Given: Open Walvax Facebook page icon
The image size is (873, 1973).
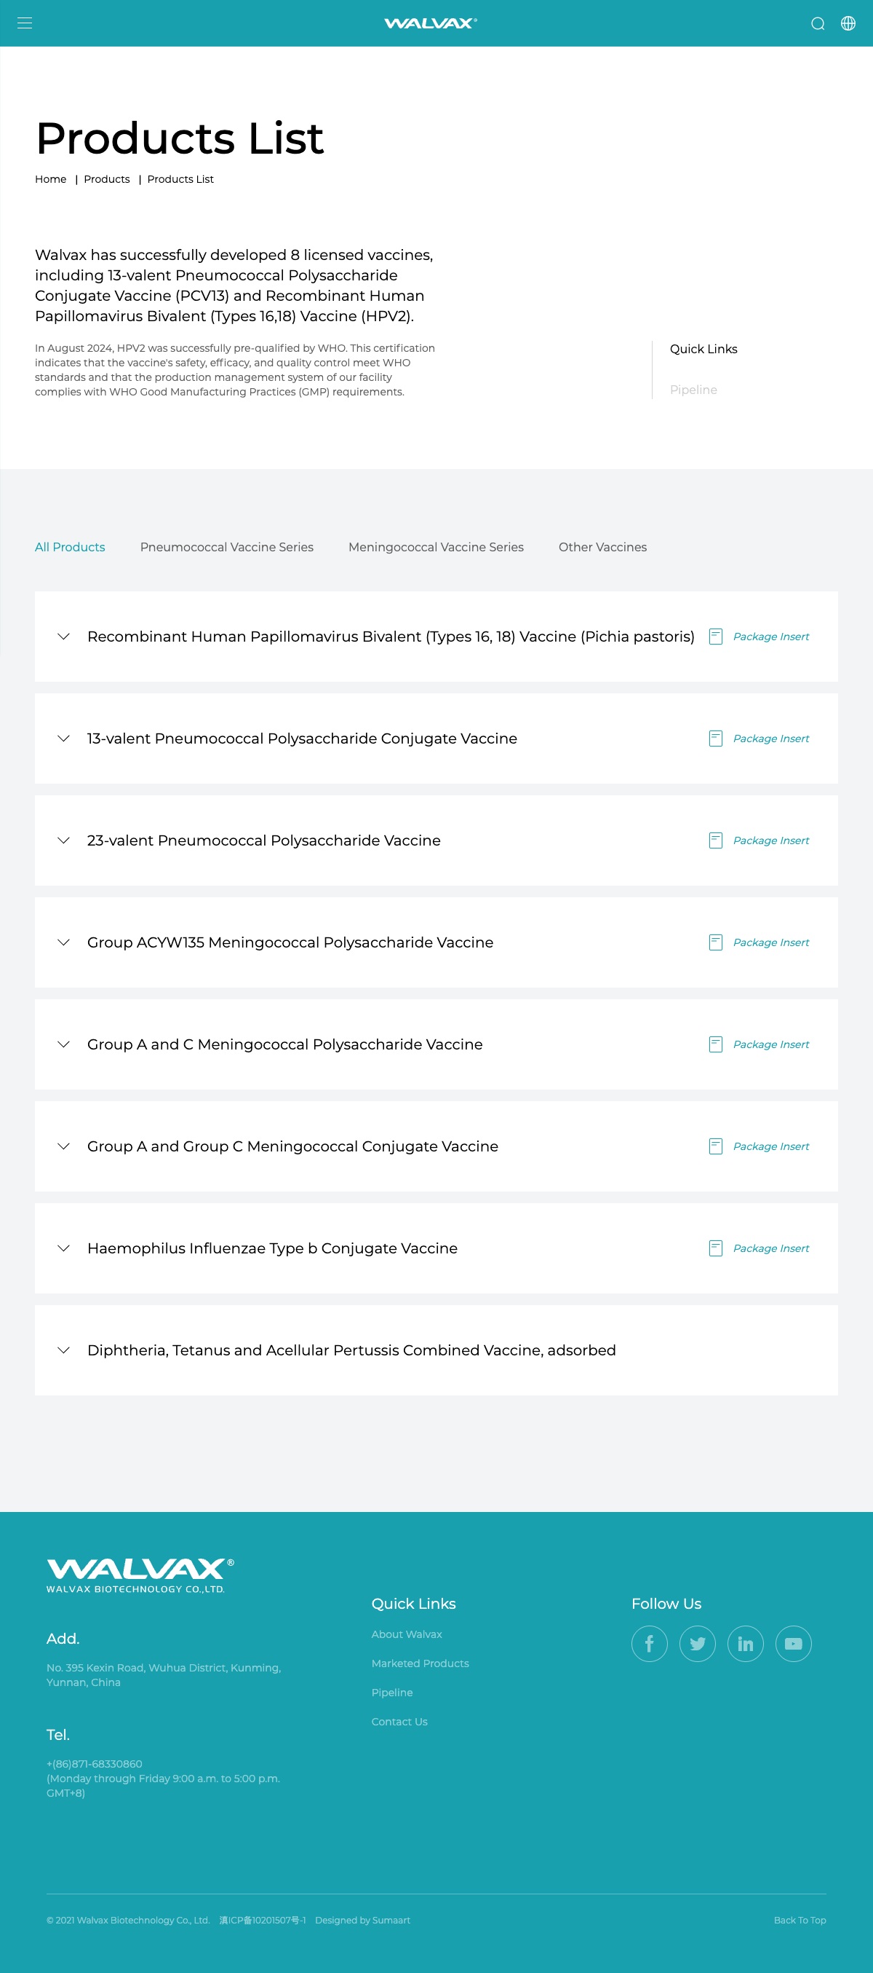Looking at the screenshot, I should tap(649, 1644).
